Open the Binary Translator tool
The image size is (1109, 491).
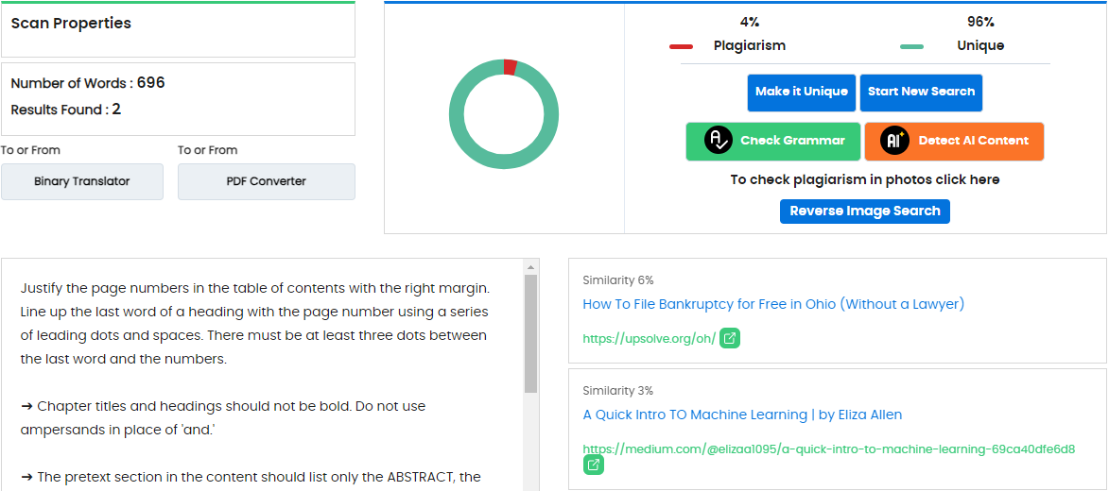click(82, 181)
